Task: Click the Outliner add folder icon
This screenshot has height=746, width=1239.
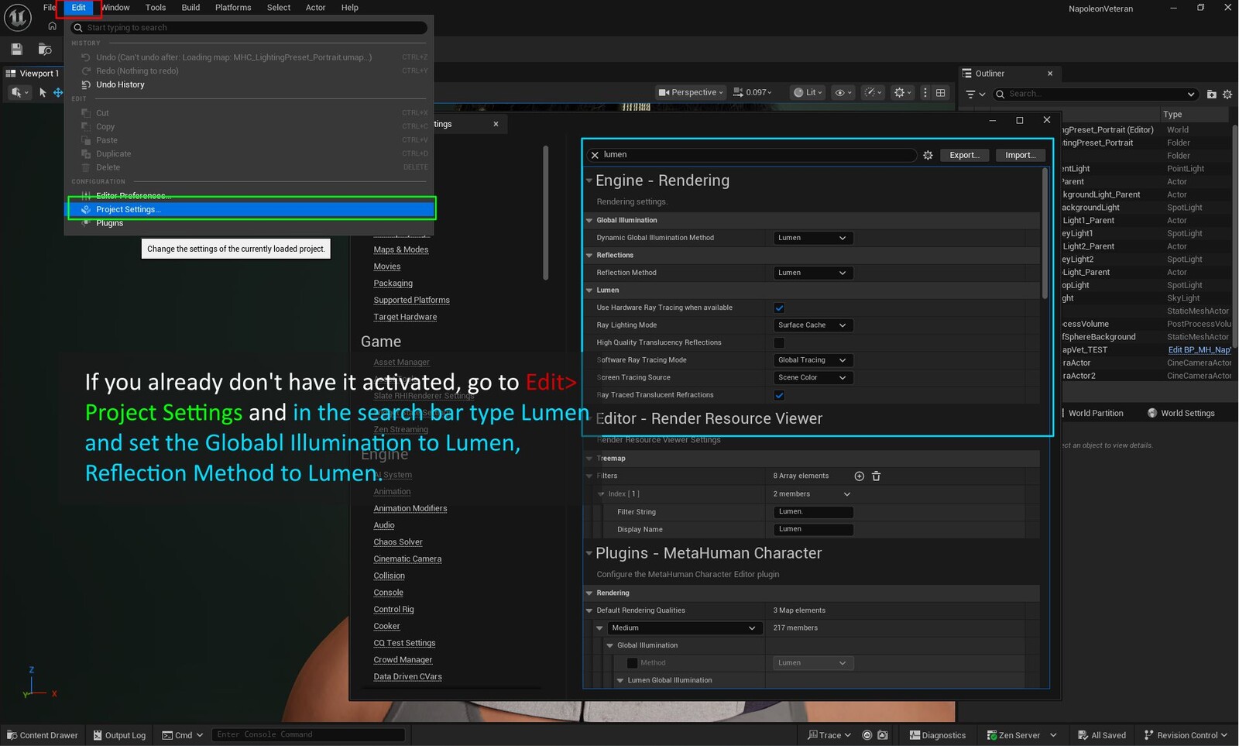Action: click(1211, 94)
